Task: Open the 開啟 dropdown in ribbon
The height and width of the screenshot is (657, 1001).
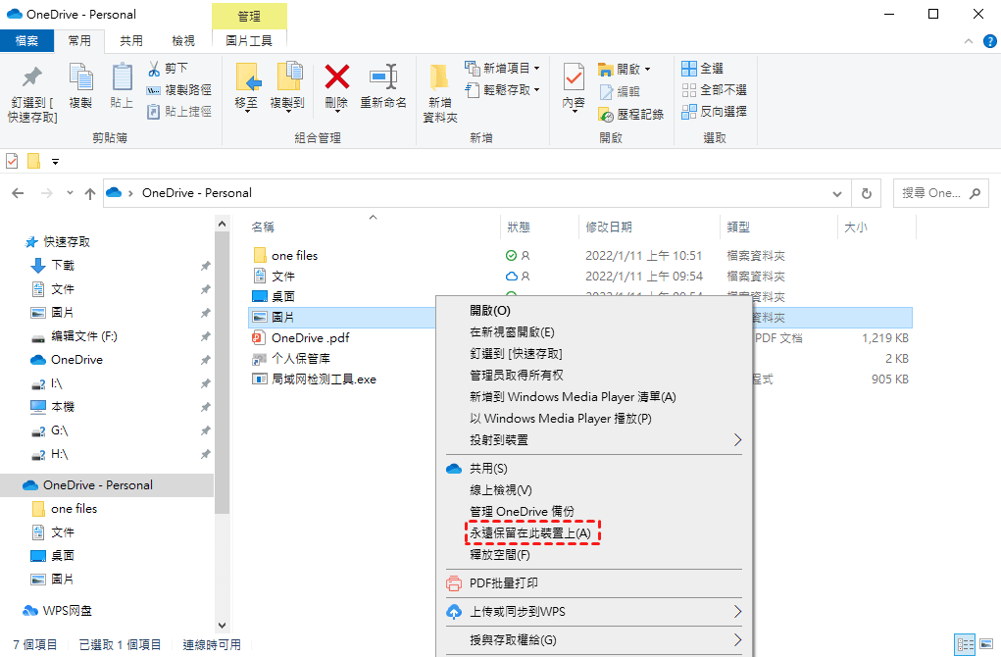Action: tap(625, 69)
